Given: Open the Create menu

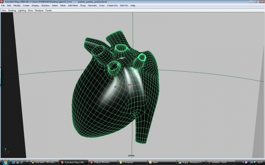Looking at the screenshot, I should click(26, 5).
